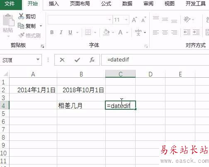209x167 pixels.
Task: Click the middle align icon
Action: [x=165, y=20]
